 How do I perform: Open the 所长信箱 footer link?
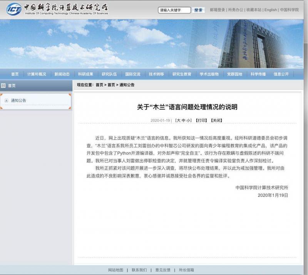click(186, 270)
